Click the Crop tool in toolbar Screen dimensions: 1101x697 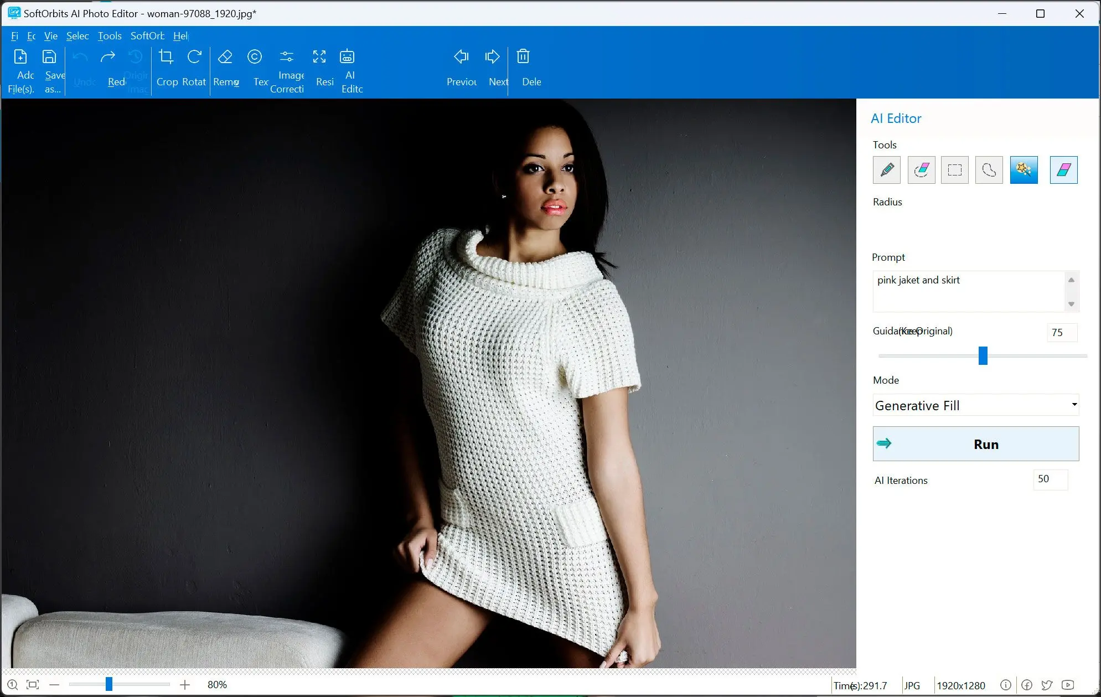tap(167, 68)
